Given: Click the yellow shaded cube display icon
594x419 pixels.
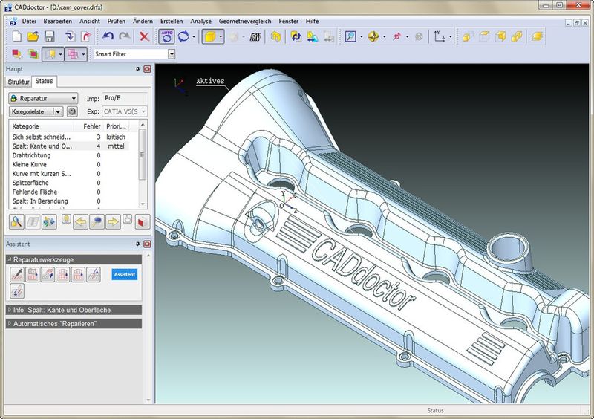Looking at the screenshot, I should coord(209,36).
